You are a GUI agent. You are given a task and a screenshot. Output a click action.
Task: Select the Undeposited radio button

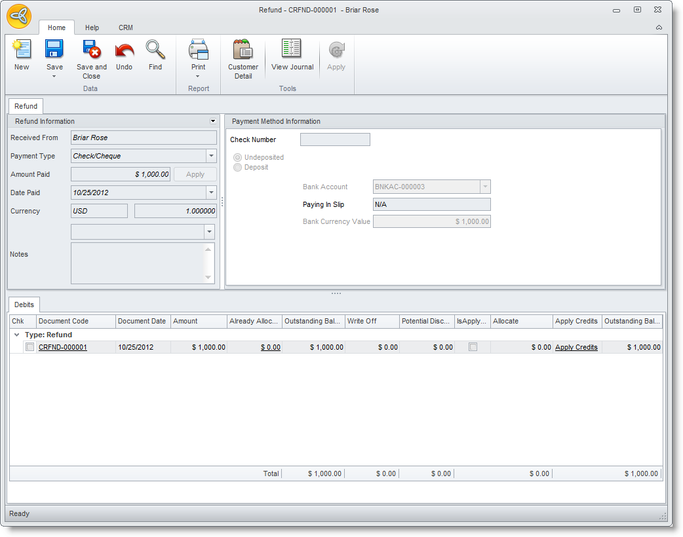click(x=238, y=157)
